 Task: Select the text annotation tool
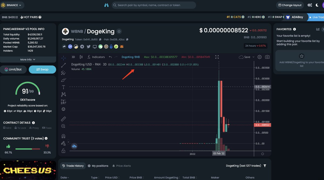pos(63,87)
